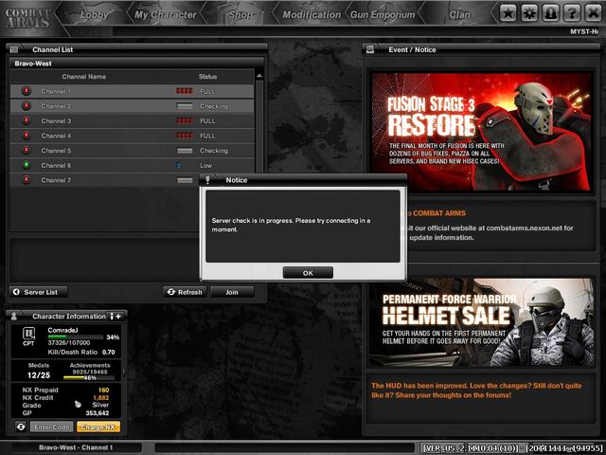Click the Bravo-West server header
This screenshot has height=455, width=606.
point(33,64)
